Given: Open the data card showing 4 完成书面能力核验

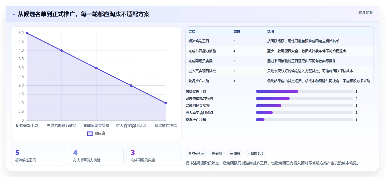Looking at the screenshot, I should pos(96,155).
